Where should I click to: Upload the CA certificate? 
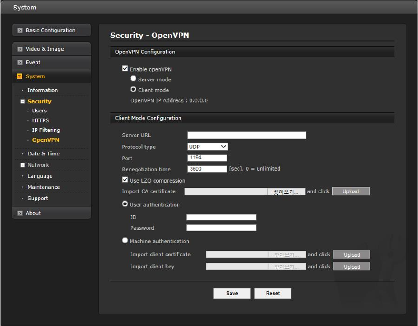click(351, 192)
